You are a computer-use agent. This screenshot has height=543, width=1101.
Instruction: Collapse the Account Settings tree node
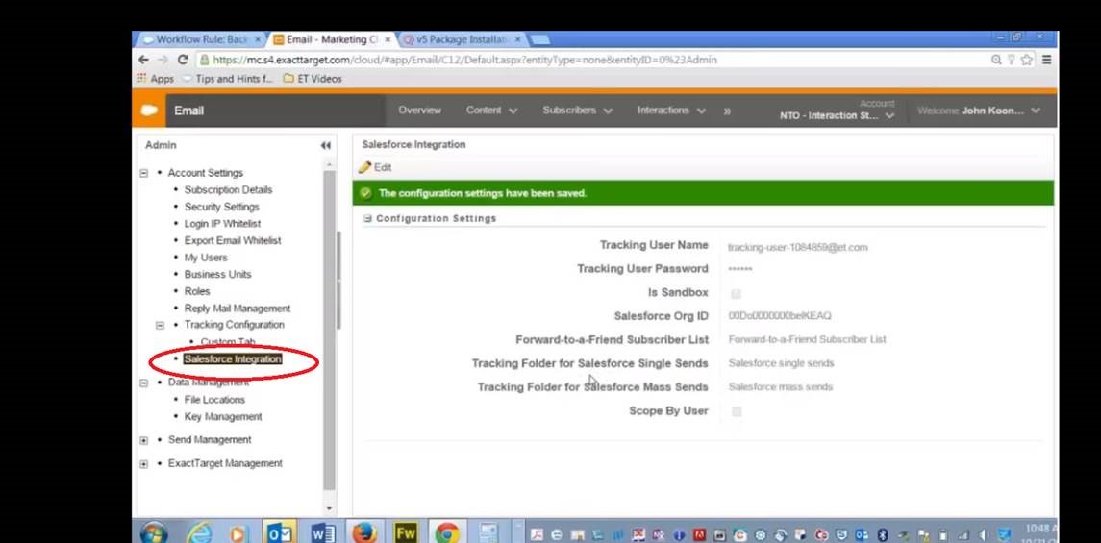(144, 173)
